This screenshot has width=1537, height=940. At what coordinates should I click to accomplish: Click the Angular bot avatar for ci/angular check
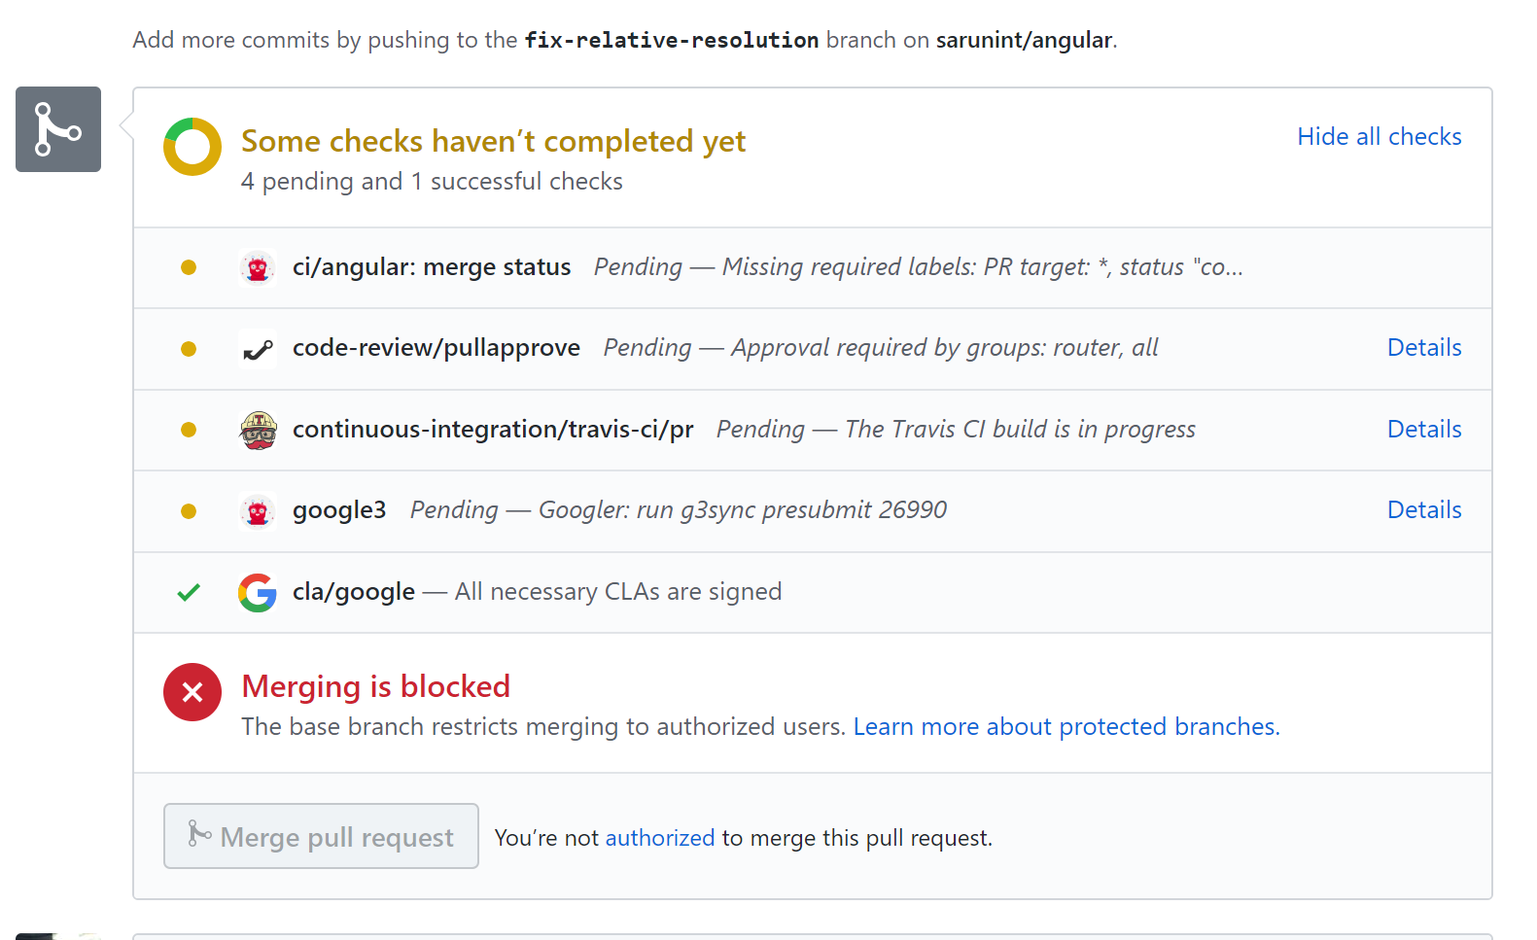click(x=257, y=267)
